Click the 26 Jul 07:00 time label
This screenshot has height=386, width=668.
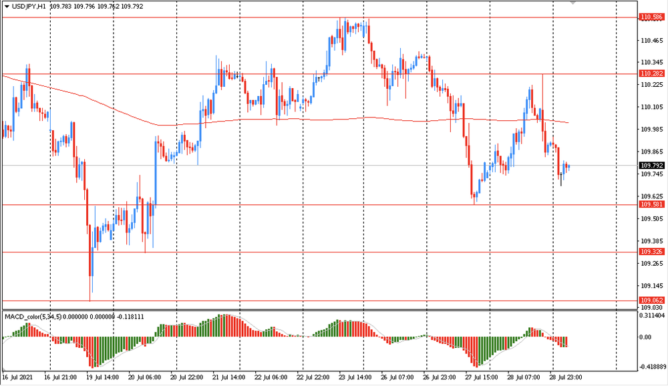click(x=397, y=377)
